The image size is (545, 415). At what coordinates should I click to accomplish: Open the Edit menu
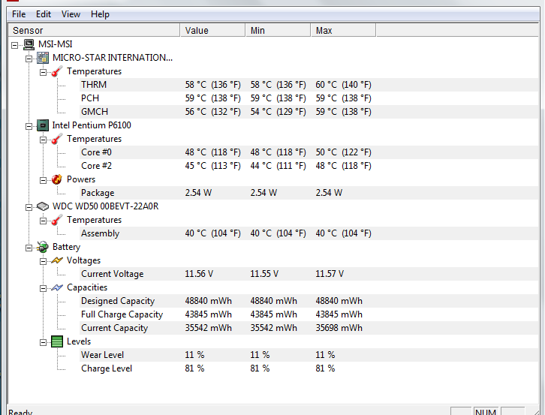pos(44,14)
